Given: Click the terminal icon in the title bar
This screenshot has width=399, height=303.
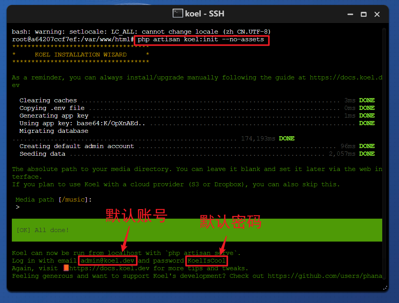Looking at the screenshot, I should [x=178, y=13].
